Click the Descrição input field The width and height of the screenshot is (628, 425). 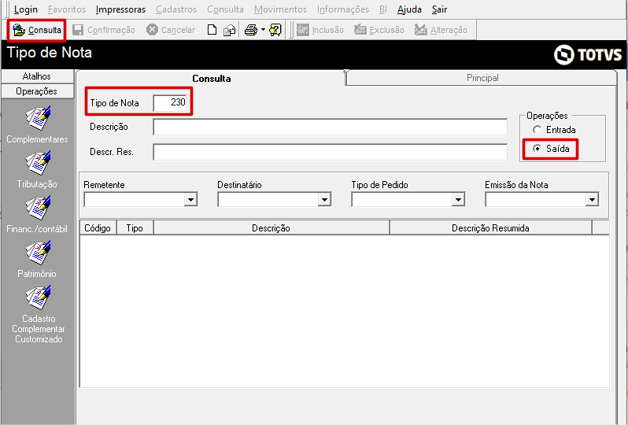[x=331, y=127]
